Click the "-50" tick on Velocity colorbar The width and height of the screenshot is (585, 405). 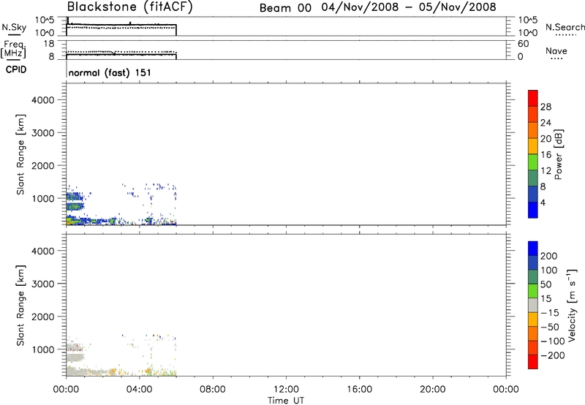[550, 327]
